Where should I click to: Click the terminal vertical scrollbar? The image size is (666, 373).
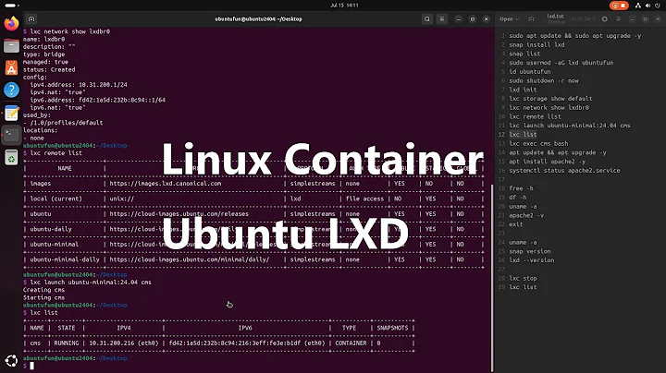(492, 278)
